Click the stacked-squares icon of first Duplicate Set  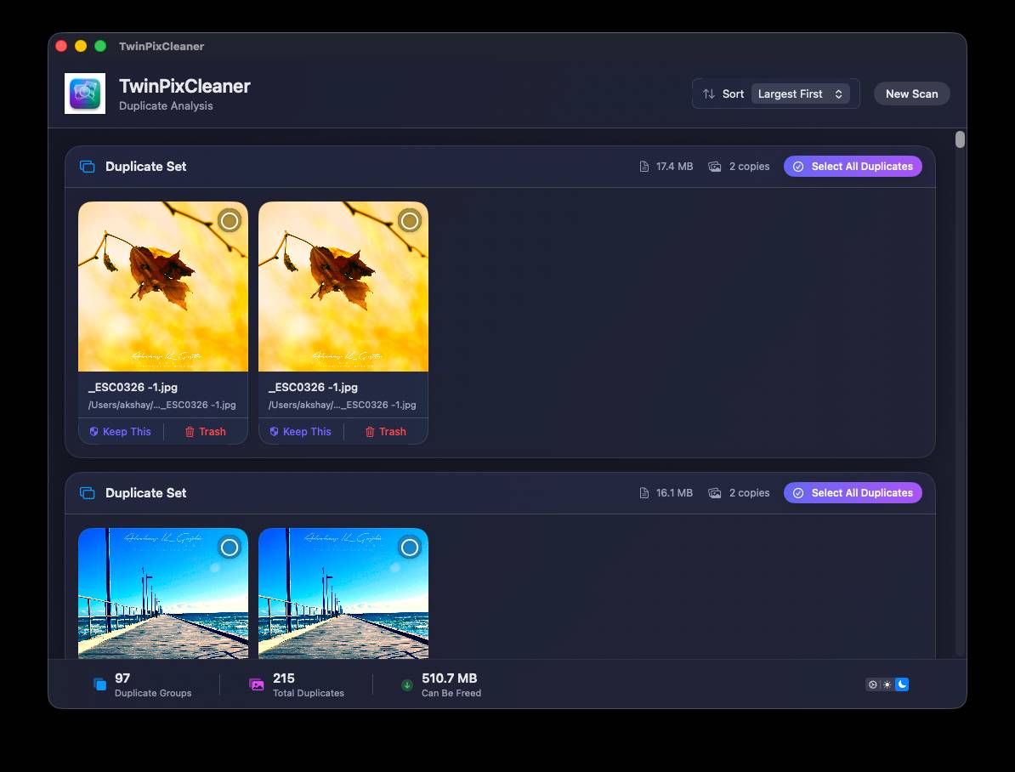tap(88, 167)
